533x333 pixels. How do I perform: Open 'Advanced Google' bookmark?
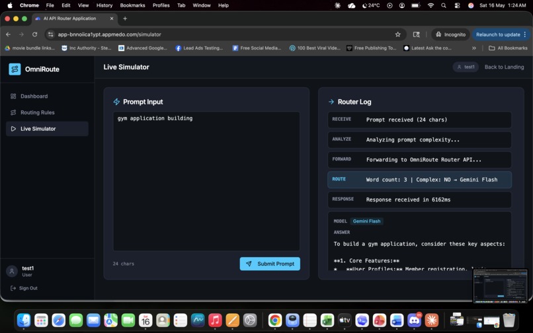click(143, 48)
